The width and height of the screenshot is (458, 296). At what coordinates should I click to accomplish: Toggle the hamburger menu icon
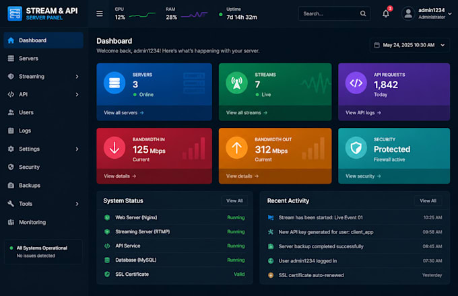(x=100, y=13)
